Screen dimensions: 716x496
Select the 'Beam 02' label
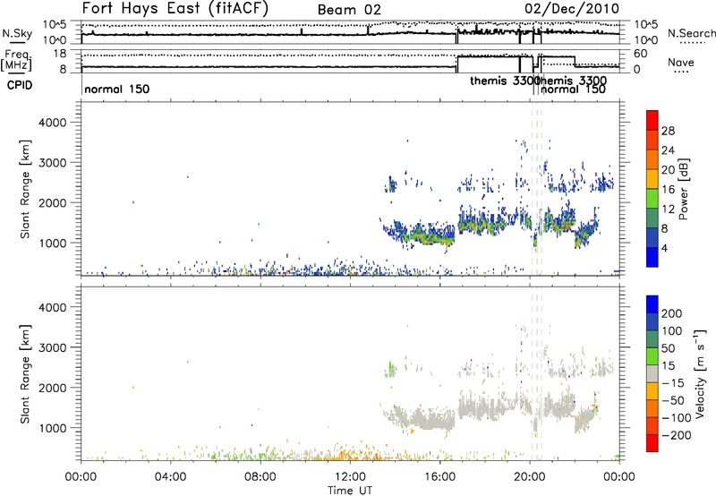[349, 10]
